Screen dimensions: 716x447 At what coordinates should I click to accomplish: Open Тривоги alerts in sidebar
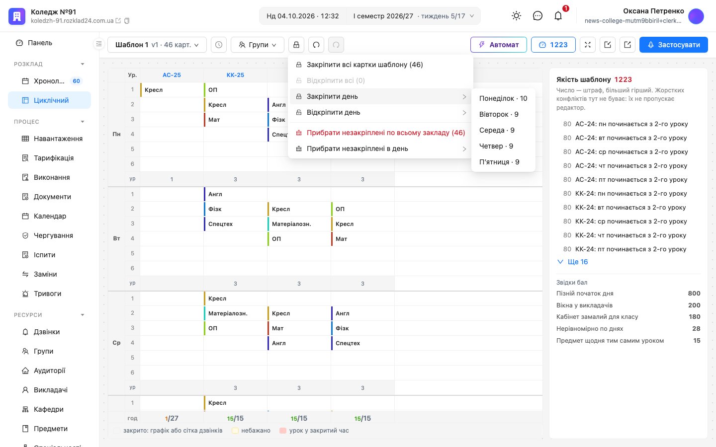[49, 294]
